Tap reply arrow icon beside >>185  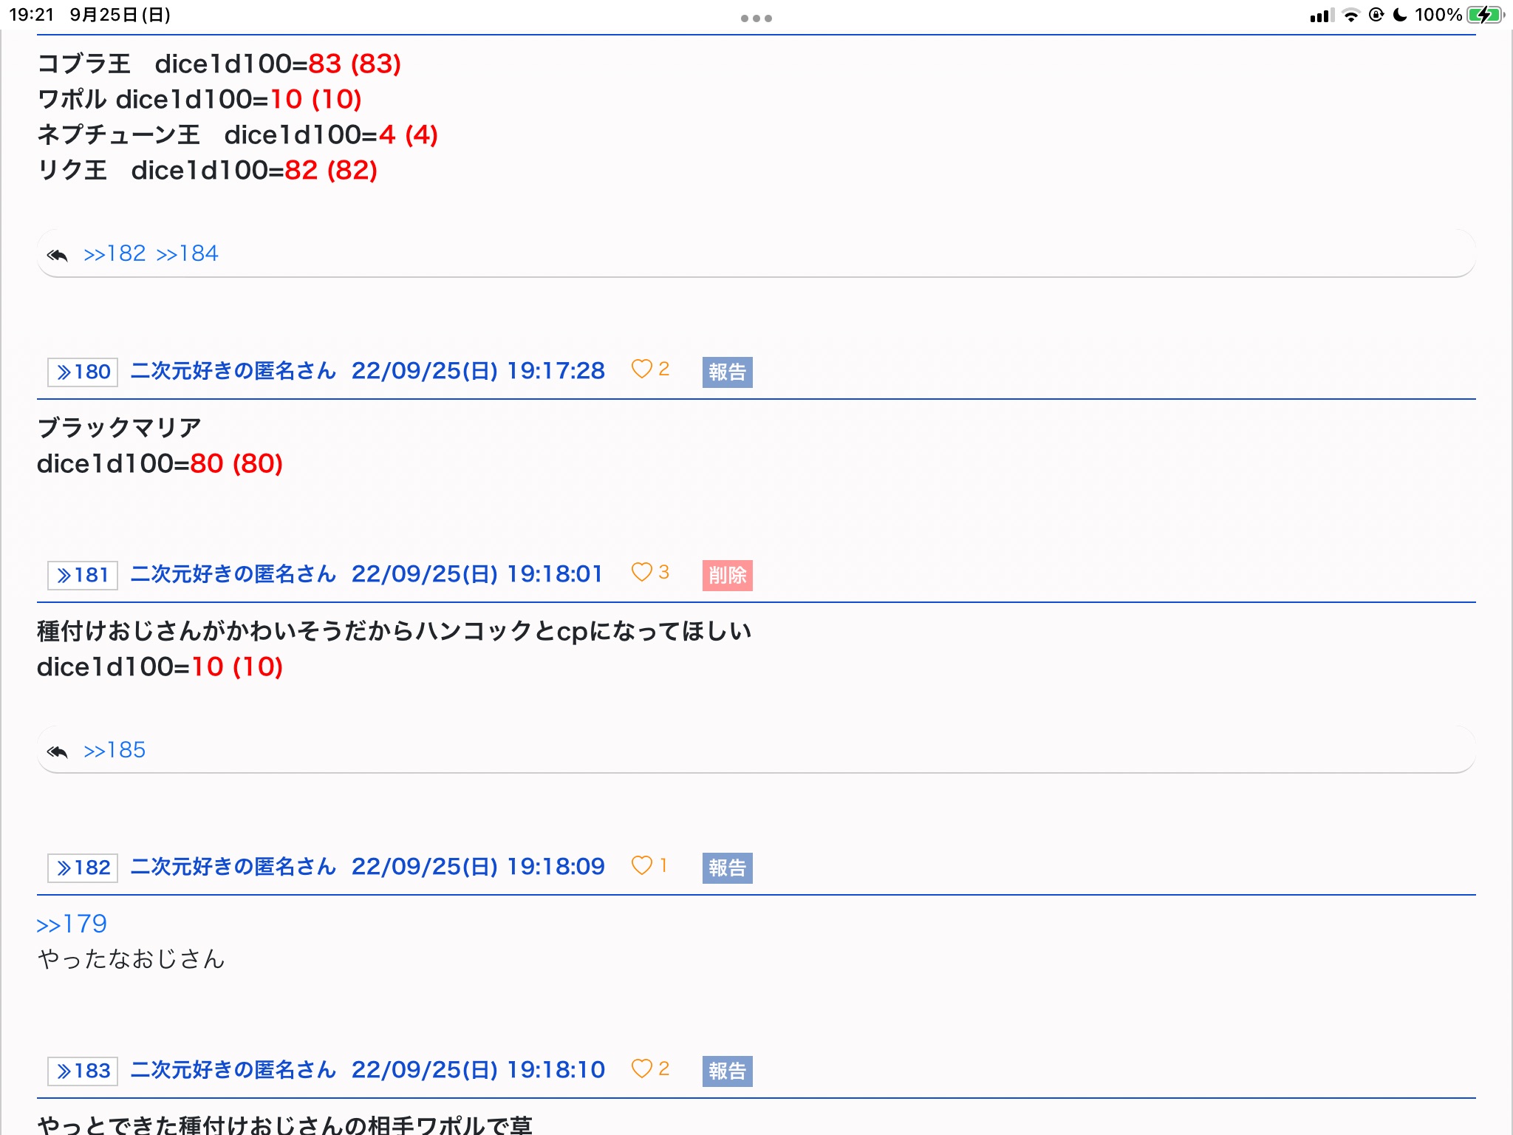(x=58, y=751)
